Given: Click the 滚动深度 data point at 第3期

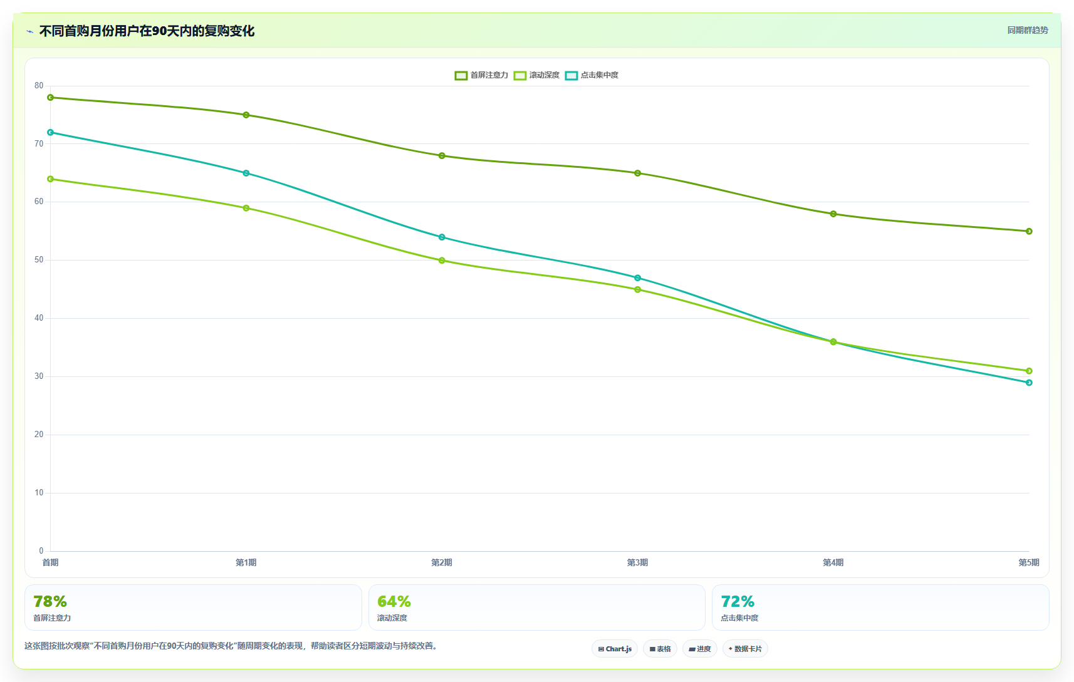Looking at the screenshot, I should point(638,289).
